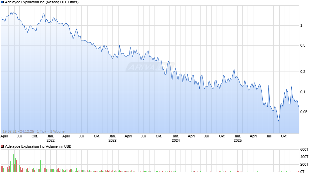
Task: Click the volume axis label '600T'
Action: (x=304, y=149)
